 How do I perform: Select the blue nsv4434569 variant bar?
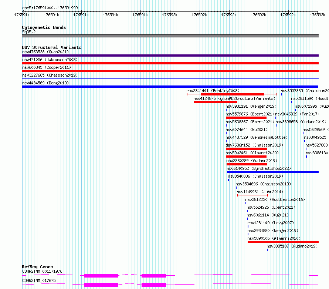coord(170,87)
